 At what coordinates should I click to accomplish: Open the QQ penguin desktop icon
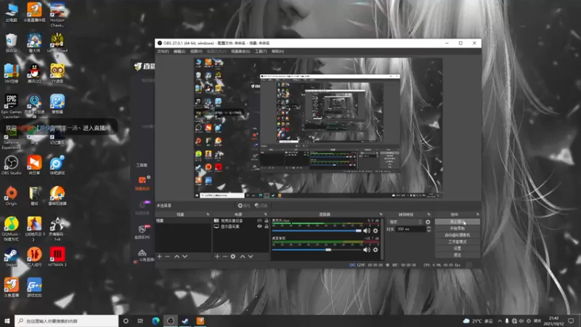pos(34,73)
